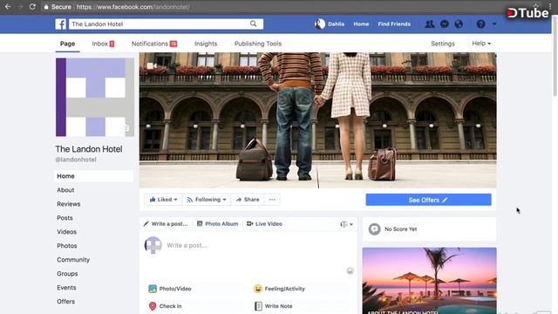Open the friend requests icon
This screenshot has height=314, width=558.
pos(430,24)
